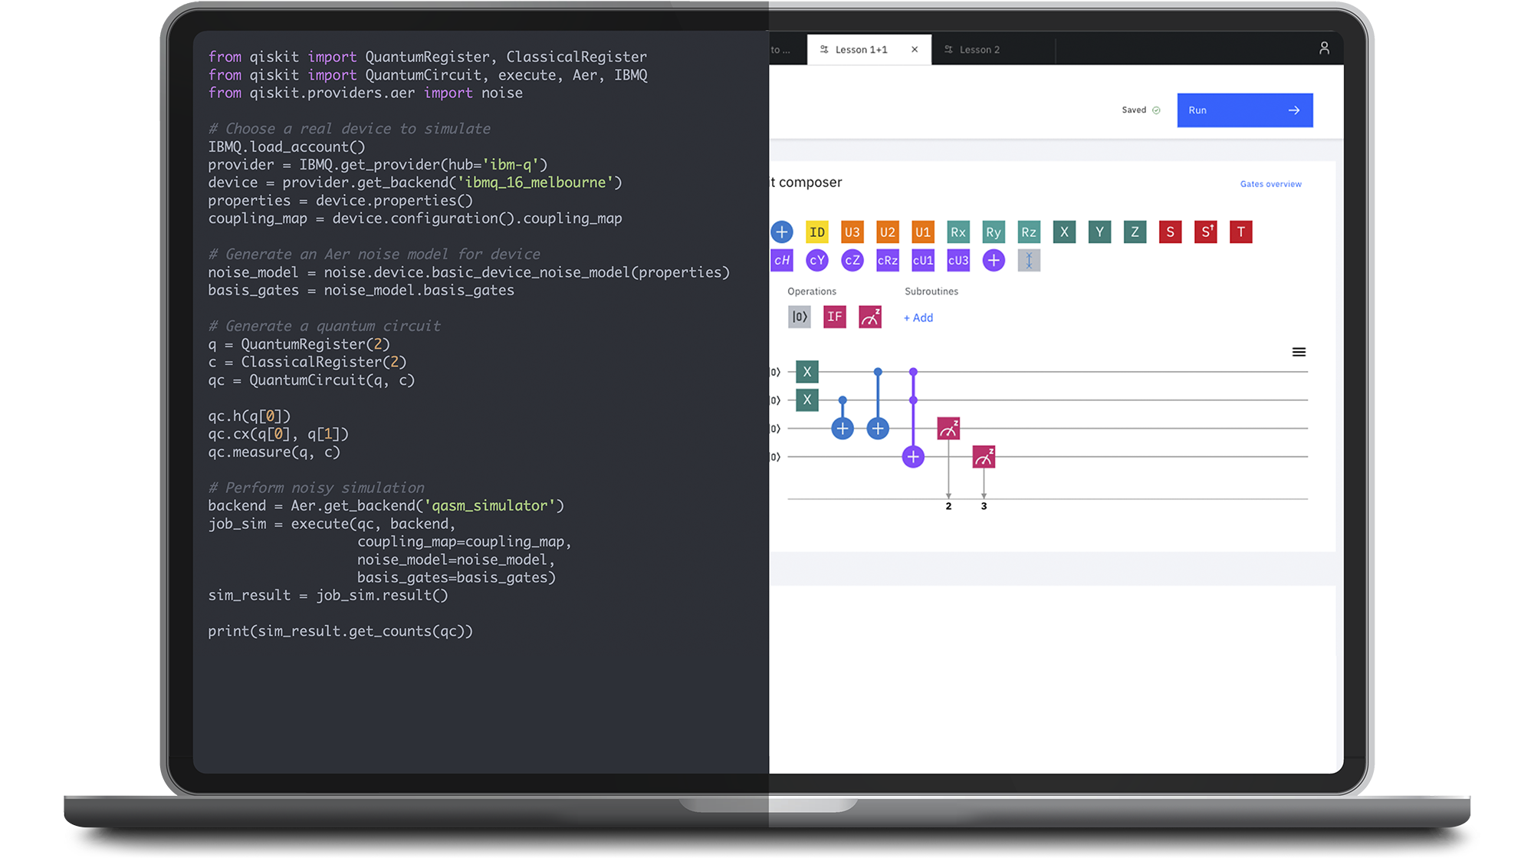Open the user account menu
The width and height of the screenshot is (1534, 858).
click(x=1324, y=48)
